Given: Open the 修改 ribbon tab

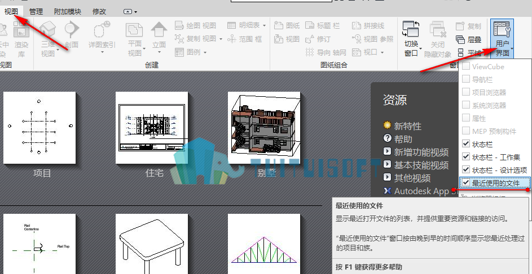Looking at the screenshot, I should tap(99, 11).
